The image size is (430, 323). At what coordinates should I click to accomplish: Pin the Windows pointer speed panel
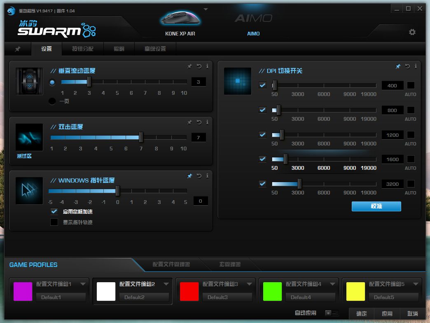click(189, 176)
